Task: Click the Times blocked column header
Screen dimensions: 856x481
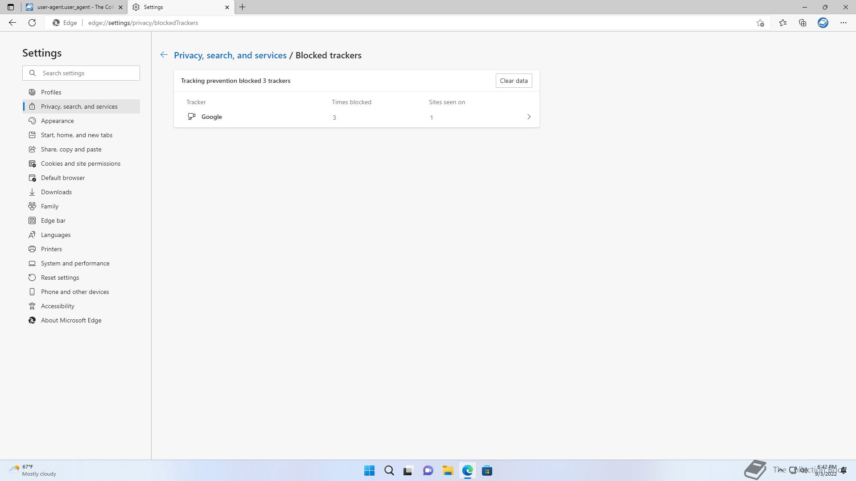Action: 351,102
